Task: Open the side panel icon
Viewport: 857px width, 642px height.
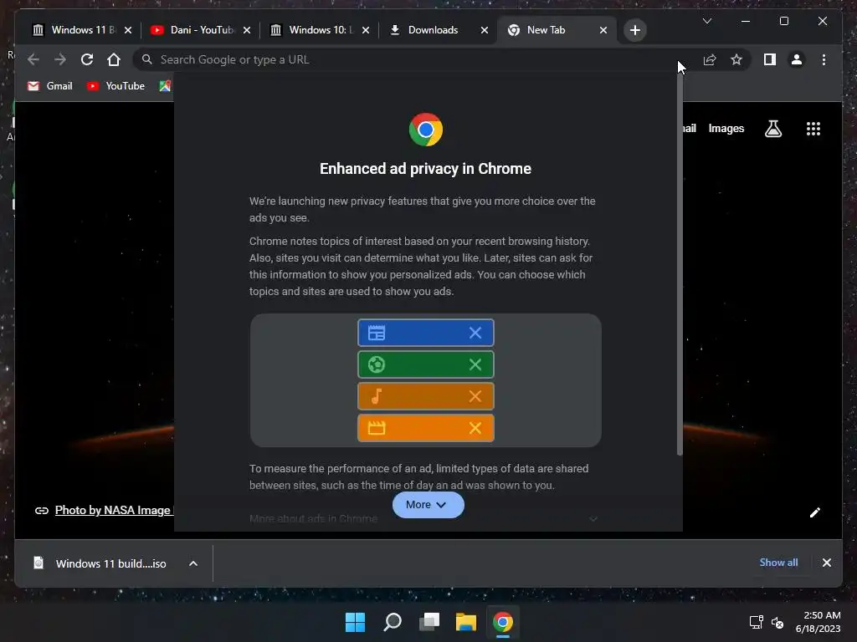Action: click(770, 59)
